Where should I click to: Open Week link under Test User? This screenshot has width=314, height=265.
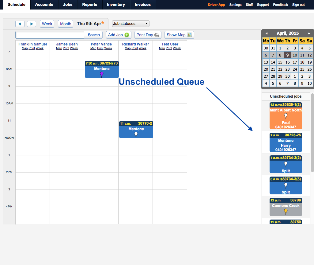pyautogui.click(x=177, y=48)
